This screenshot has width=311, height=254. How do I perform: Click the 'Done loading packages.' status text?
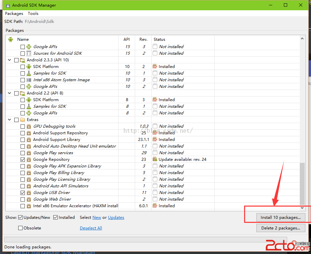tap(28, 247)
